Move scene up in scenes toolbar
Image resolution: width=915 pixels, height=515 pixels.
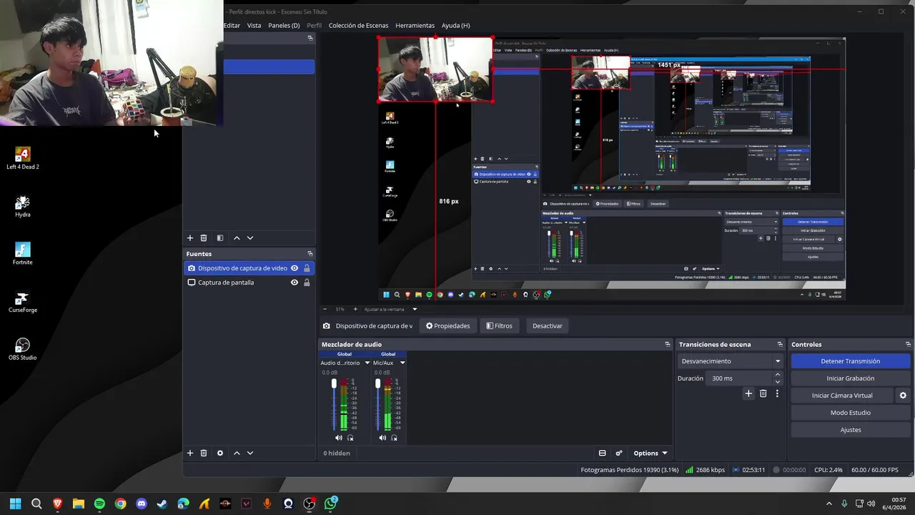[x=237, y=237]
